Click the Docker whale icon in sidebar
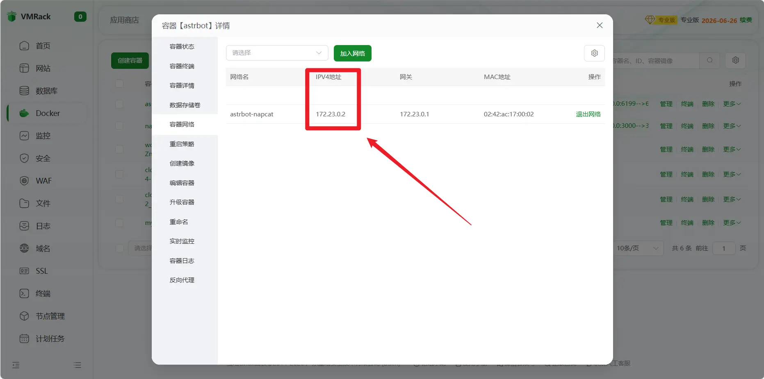The image size is (764, 379). 24,113
